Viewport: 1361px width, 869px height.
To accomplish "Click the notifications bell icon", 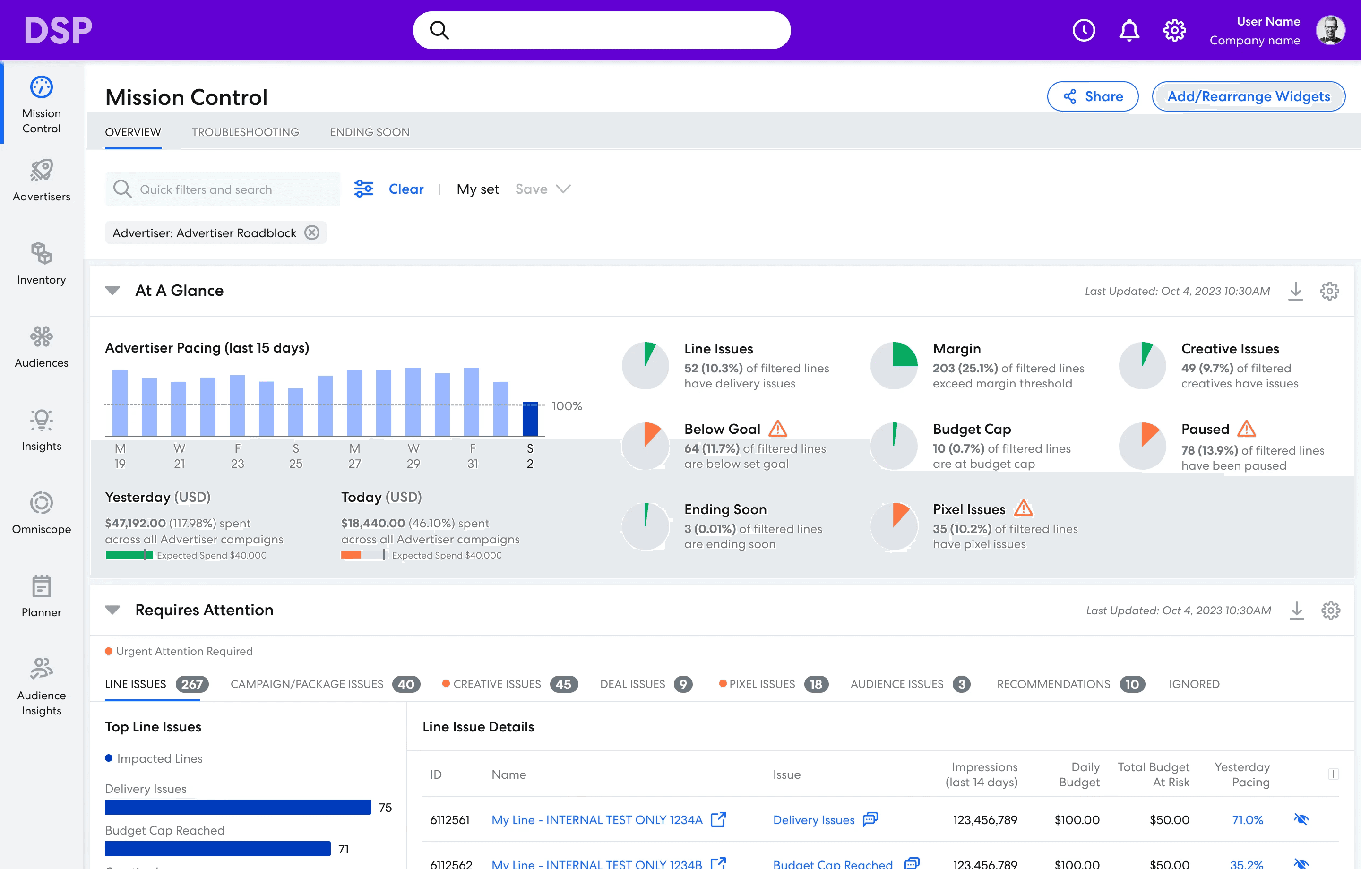I will (x=1128, y=31).
